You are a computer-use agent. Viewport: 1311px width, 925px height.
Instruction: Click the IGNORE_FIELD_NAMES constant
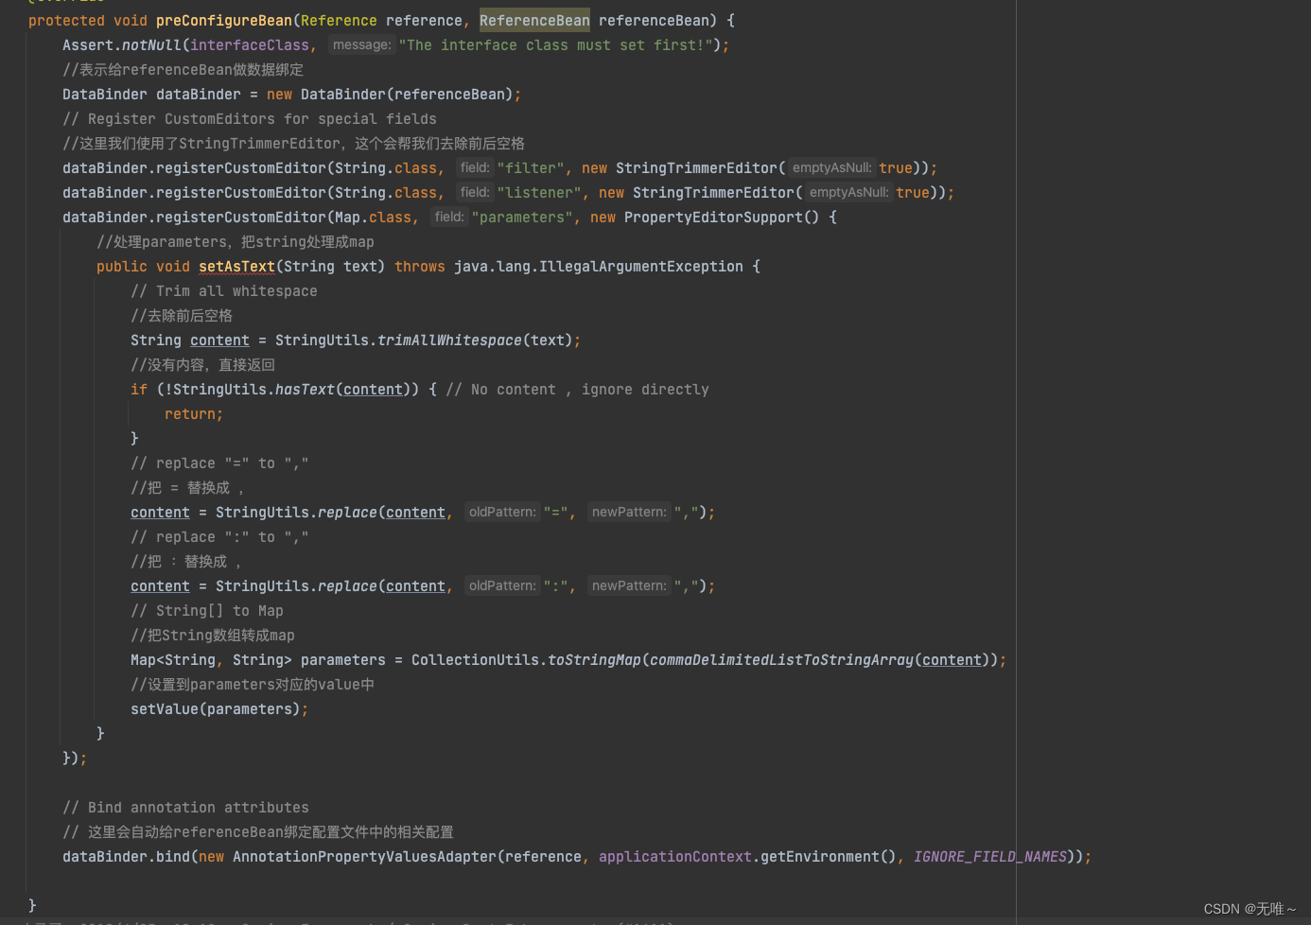coord(990,857)
